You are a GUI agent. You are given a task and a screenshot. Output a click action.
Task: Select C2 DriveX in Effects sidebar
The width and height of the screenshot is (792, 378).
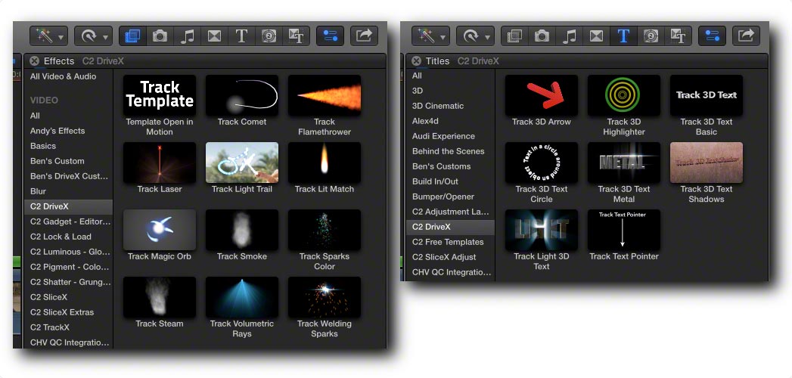(x=68, y=206)
